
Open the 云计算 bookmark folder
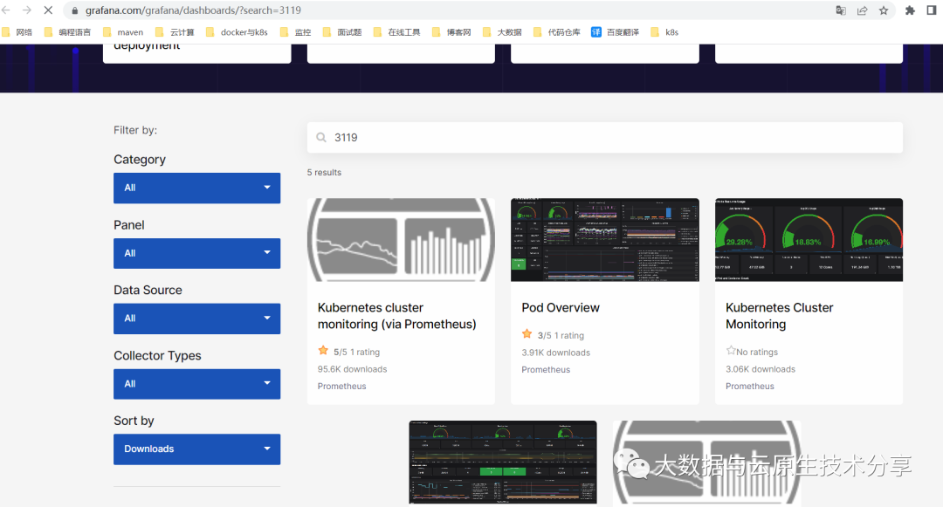point(175,32)
